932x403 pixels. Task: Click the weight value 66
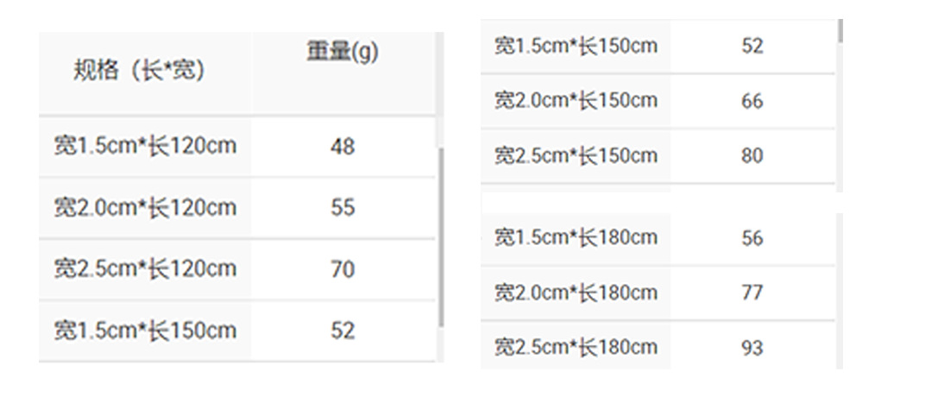click(753, 101)
